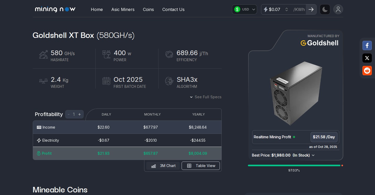Share this page on Reddit
The image size is (375, 195).
(367, 71)
